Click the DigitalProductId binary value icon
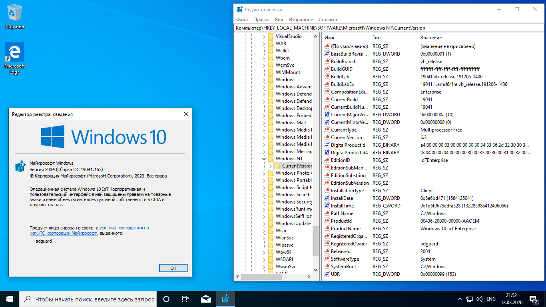The image size is (546, 307). tap(327, 145)
